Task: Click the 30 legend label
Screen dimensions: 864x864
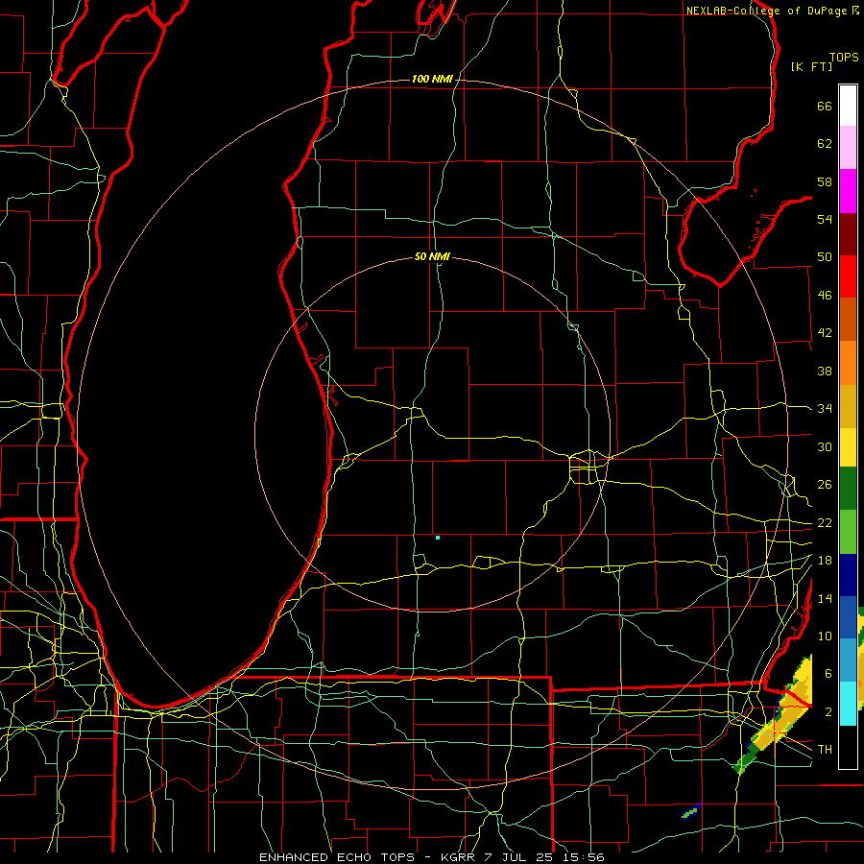Action: point(825,446)
